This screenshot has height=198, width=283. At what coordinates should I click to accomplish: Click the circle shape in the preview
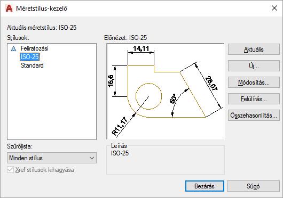coord(148,96)
